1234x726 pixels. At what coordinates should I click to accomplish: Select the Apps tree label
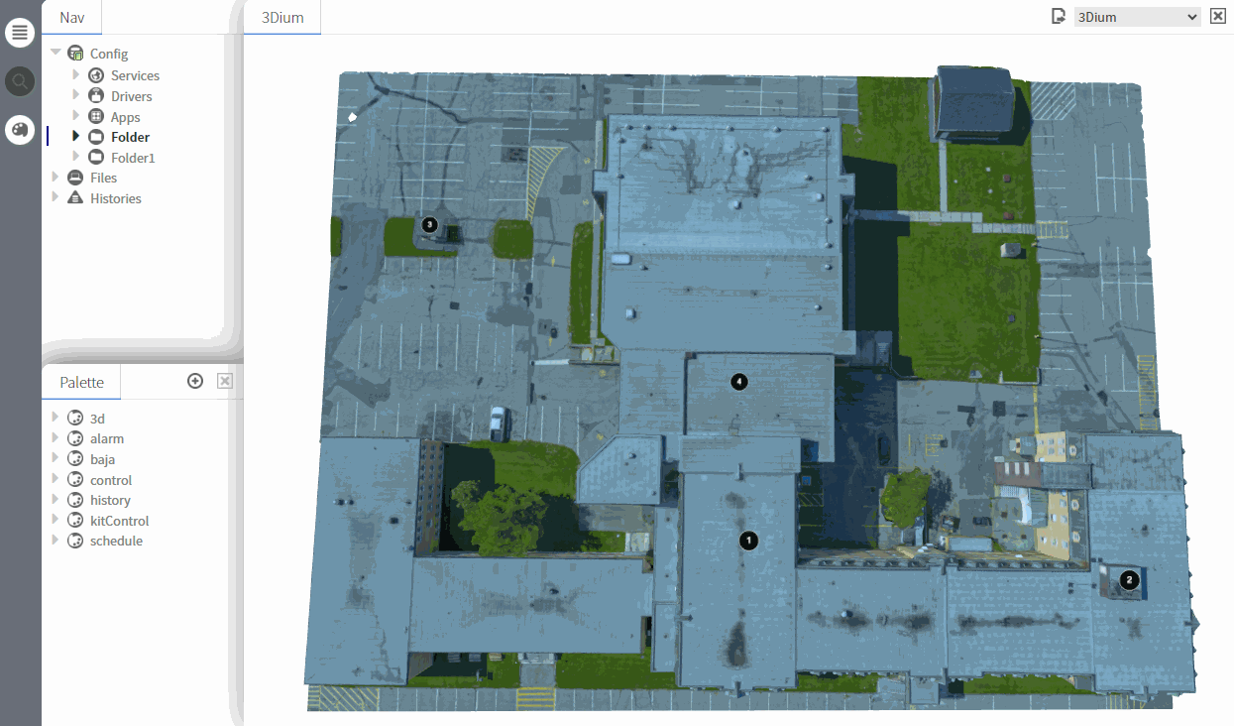[x=126, y=117]
